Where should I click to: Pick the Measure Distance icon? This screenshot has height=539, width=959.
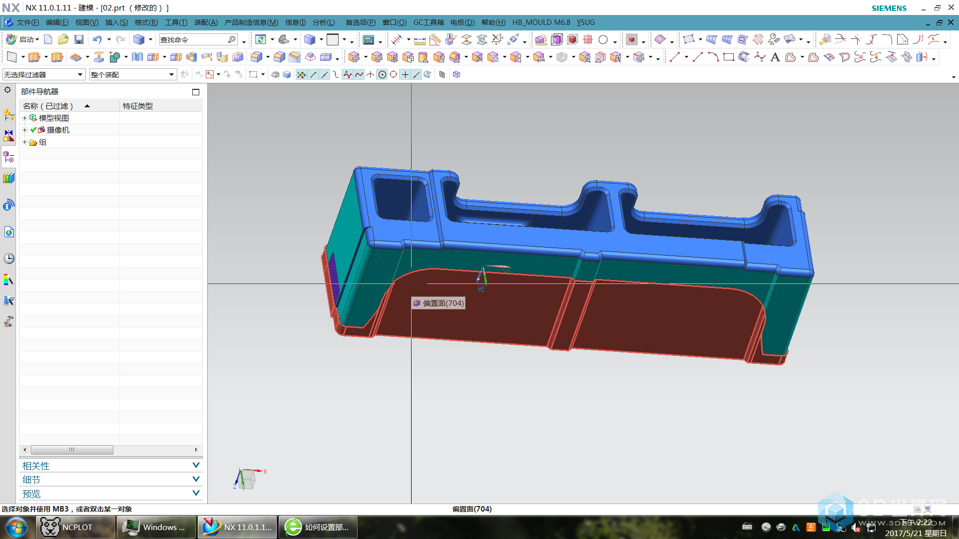pyautogui.click(x=420, y=40)
